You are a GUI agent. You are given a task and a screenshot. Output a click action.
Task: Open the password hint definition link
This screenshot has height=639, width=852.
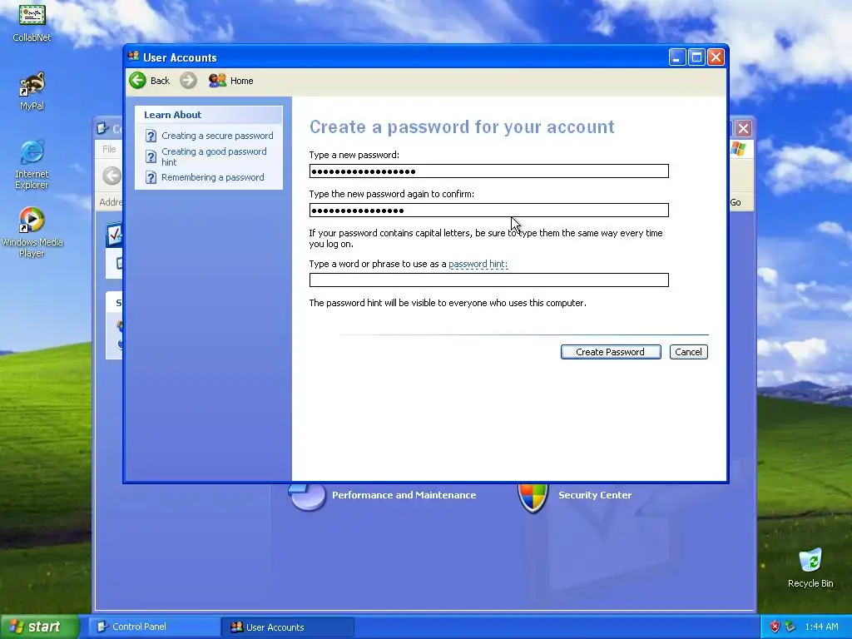coord(478,264)
